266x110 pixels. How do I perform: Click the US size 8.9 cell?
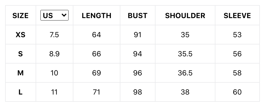[54, 54]
